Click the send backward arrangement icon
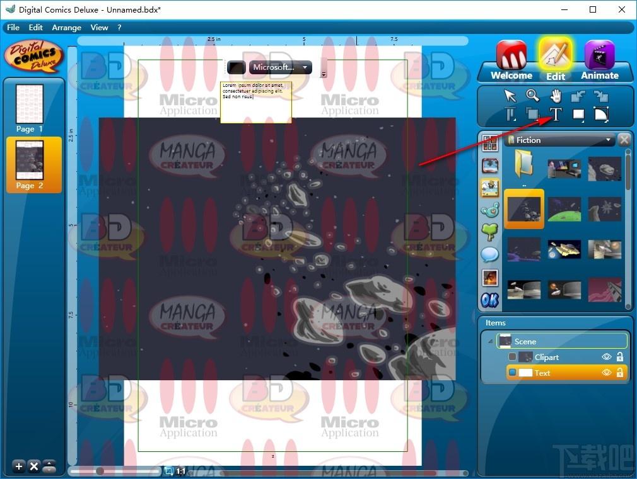637x479 pixels. [x=601, y=96]
